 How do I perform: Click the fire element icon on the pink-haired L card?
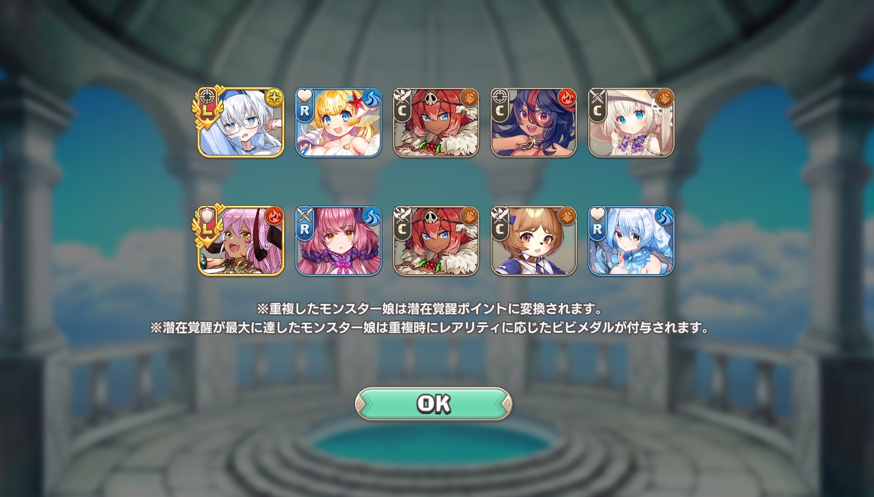coord(274,216)
